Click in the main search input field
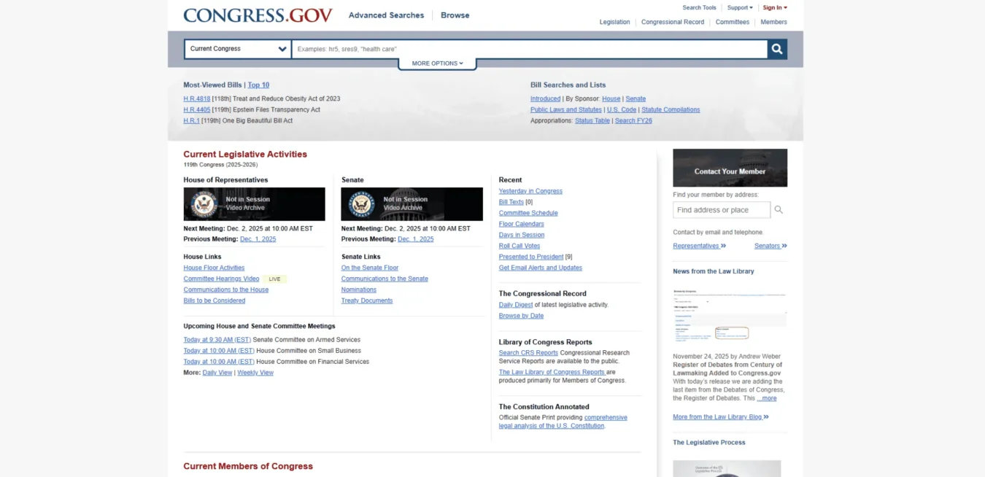The height and width of the screenshot is (477, 985). pyautogui.click(x=529, y=49)
